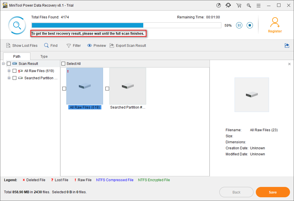Open the Filter tool
Image resolution: width=294 pixels, height=201 pixels.
click(x=74, y=46)
